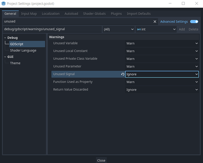The width and height of the screenshot is (203, 163).
Task: Switch to the Localization tab
Action: (51, 14)
